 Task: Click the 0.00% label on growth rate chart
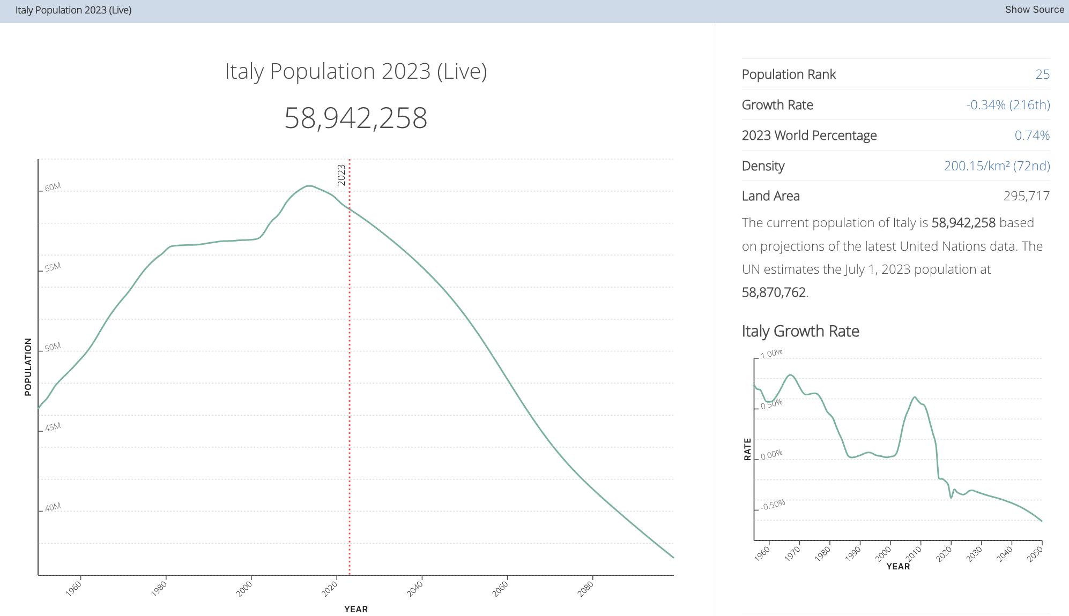[x=771, y=455]
